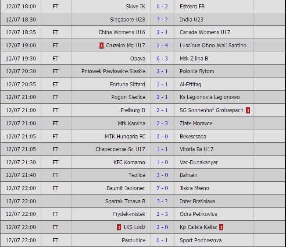Screen dimensions: 286x247
Task: Open the Sport Podbrezova team link
Action: tap(200, 240)
